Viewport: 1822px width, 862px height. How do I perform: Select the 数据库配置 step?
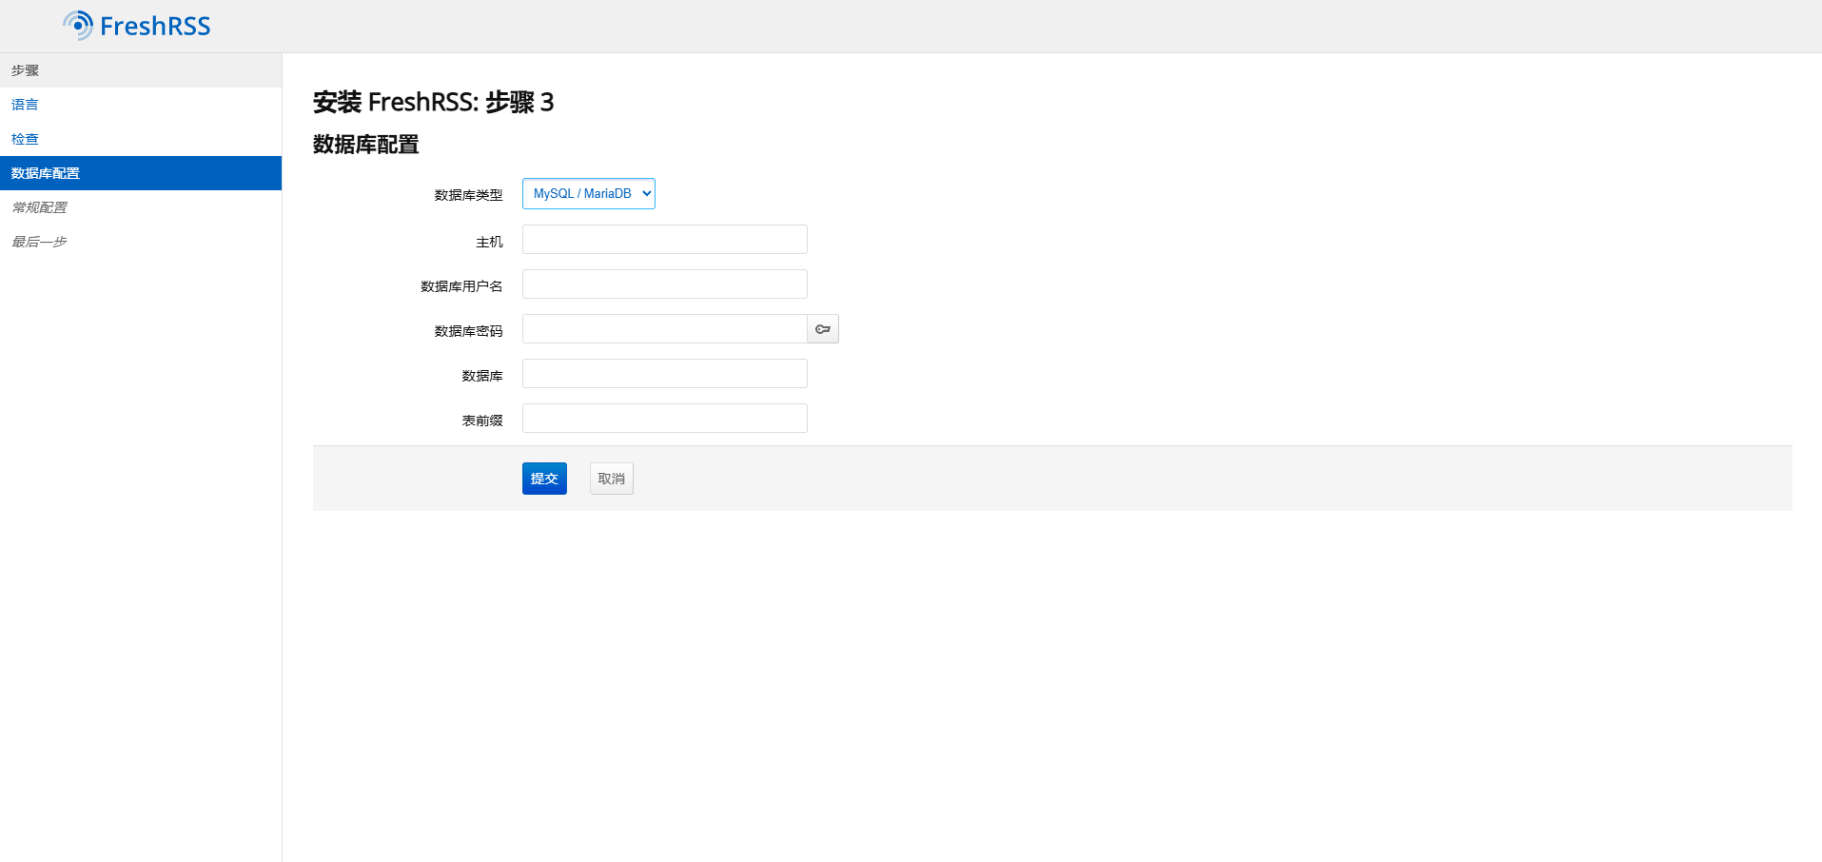tap(141, 173)
